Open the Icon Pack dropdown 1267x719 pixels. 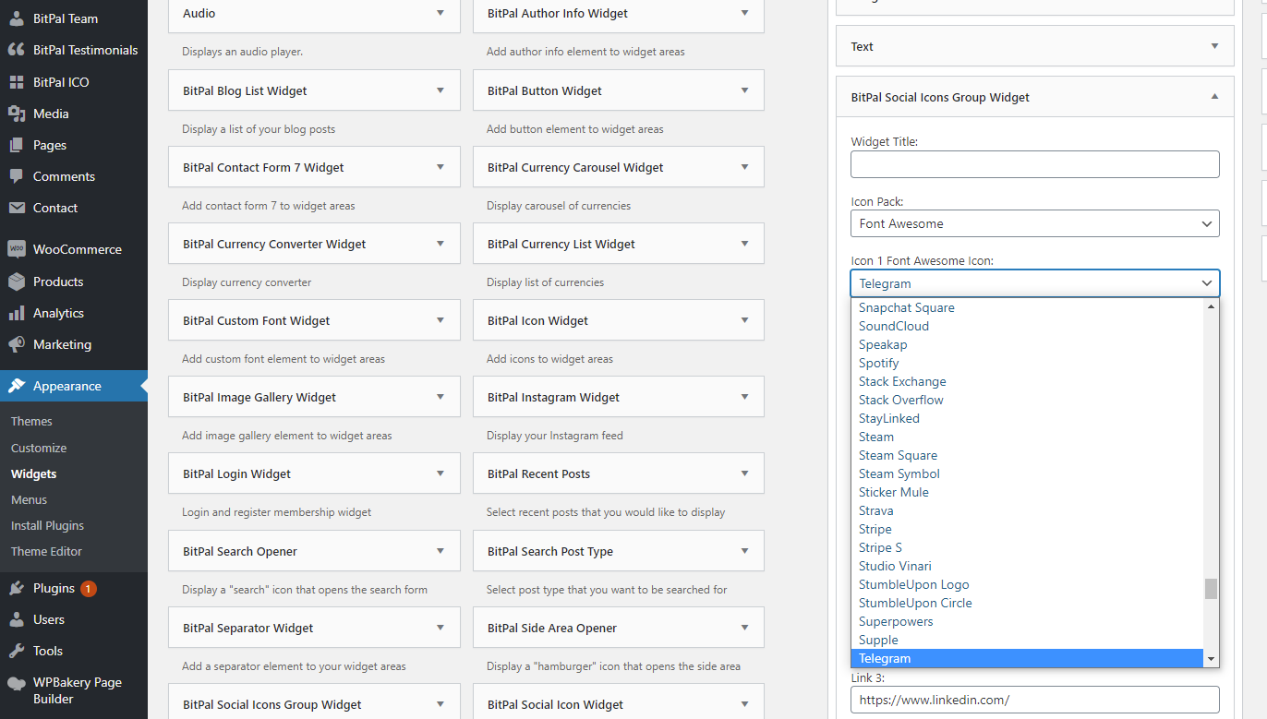click(x=1034, y=223)
